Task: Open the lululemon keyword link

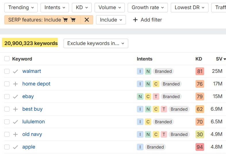Action: pos(33,122)
